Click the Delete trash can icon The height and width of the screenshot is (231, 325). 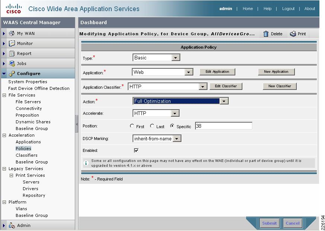pyautogui.click(x=266, y=34)
